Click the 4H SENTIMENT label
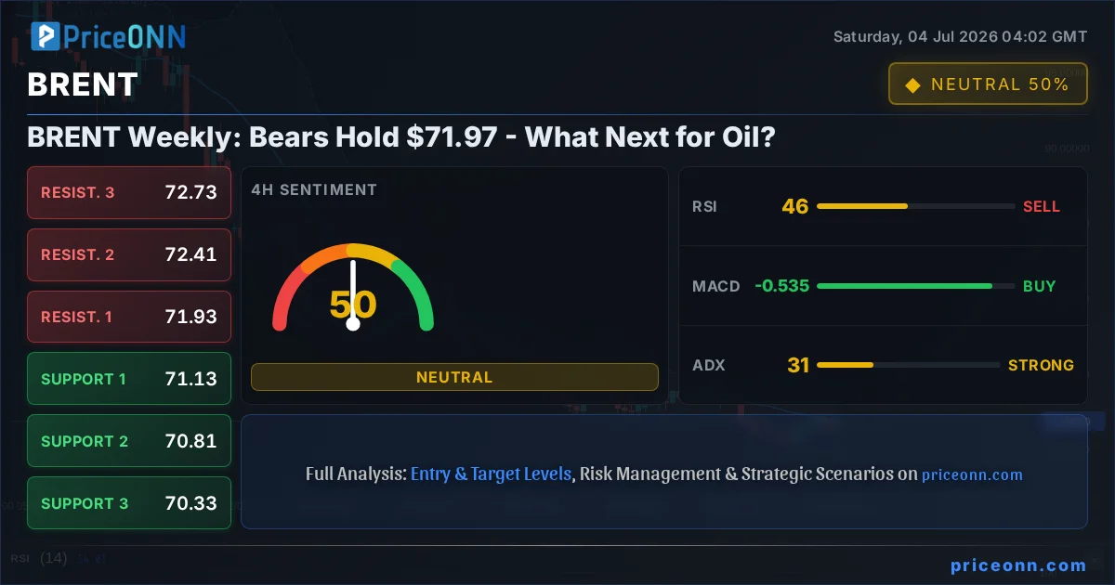1115x585 pixels. click(314, 189)
